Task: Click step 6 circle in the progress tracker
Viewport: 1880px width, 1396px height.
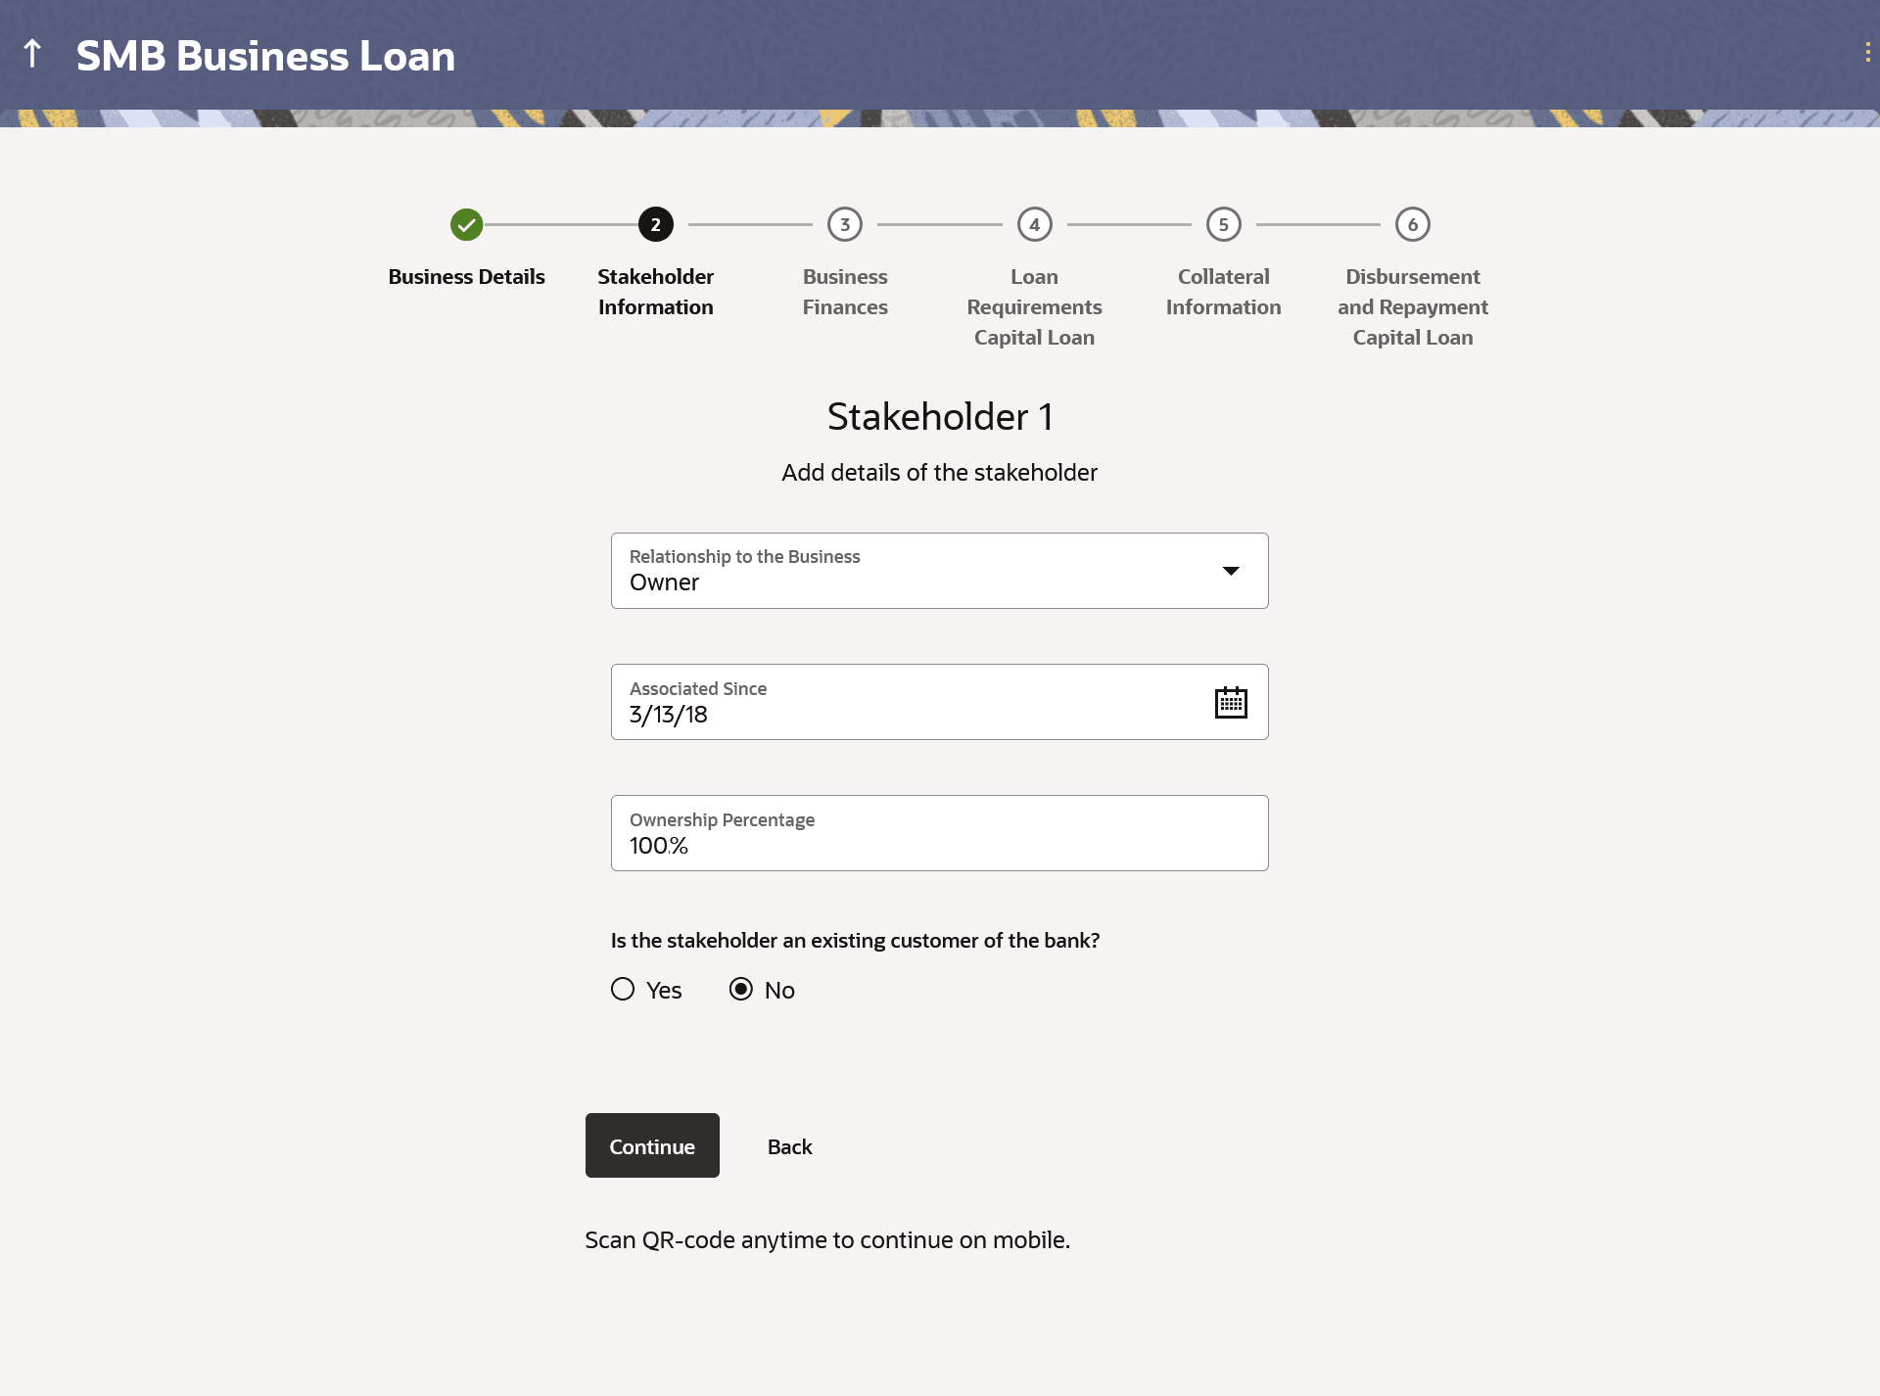Action: pos(1412,225)
